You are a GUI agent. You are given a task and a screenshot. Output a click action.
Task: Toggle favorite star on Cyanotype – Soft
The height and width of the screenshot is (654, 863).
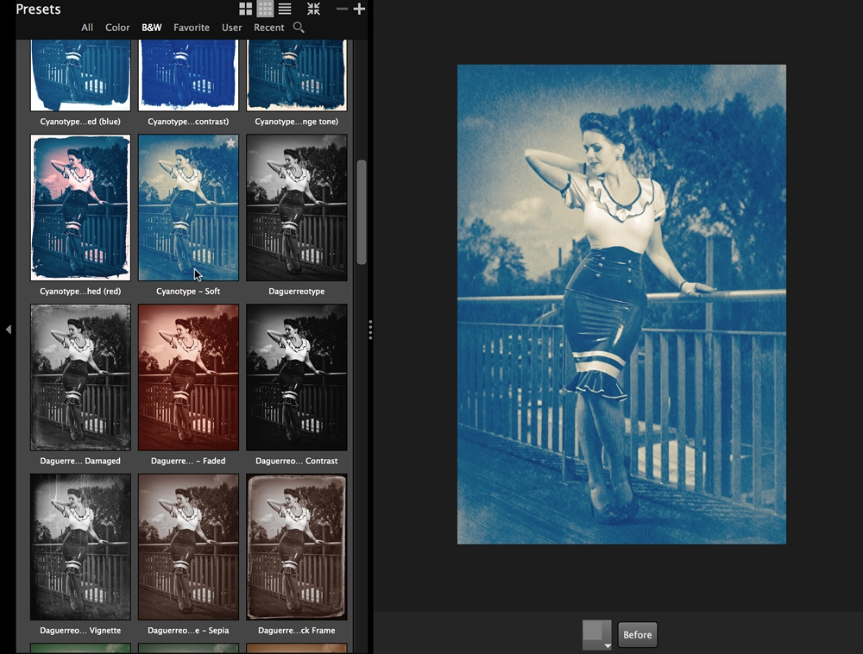230,143
